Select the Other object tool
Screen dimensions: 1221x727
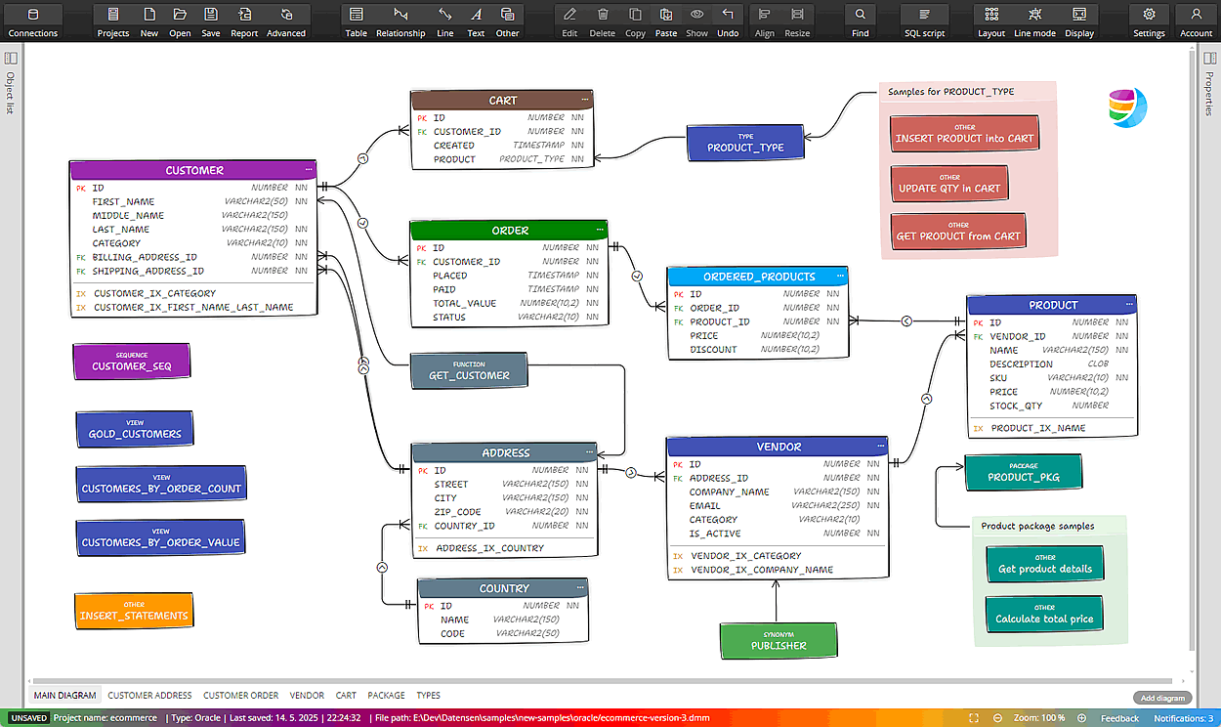click(507, 21)
